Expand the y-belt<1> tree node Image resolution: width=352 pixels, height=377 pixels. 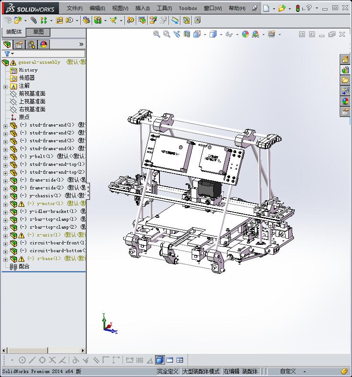(x=5, y=158)
